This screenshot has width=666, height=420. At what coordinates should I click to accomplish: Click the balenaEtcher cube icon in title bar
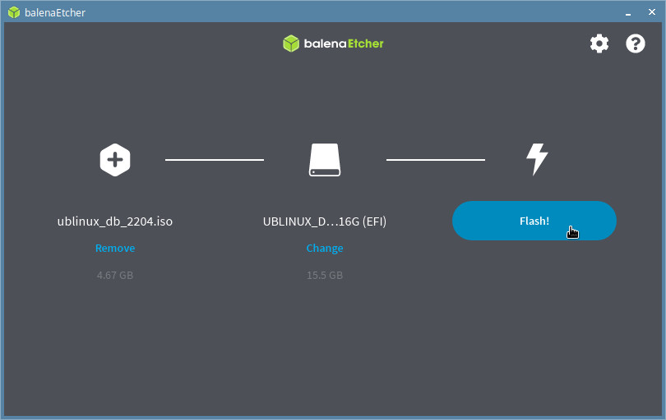pos(14,12)
